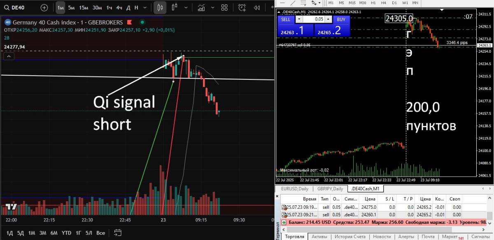Select the 1м timeframe in TradingView
Screen dimensions: 494x240
pos(61,7)
